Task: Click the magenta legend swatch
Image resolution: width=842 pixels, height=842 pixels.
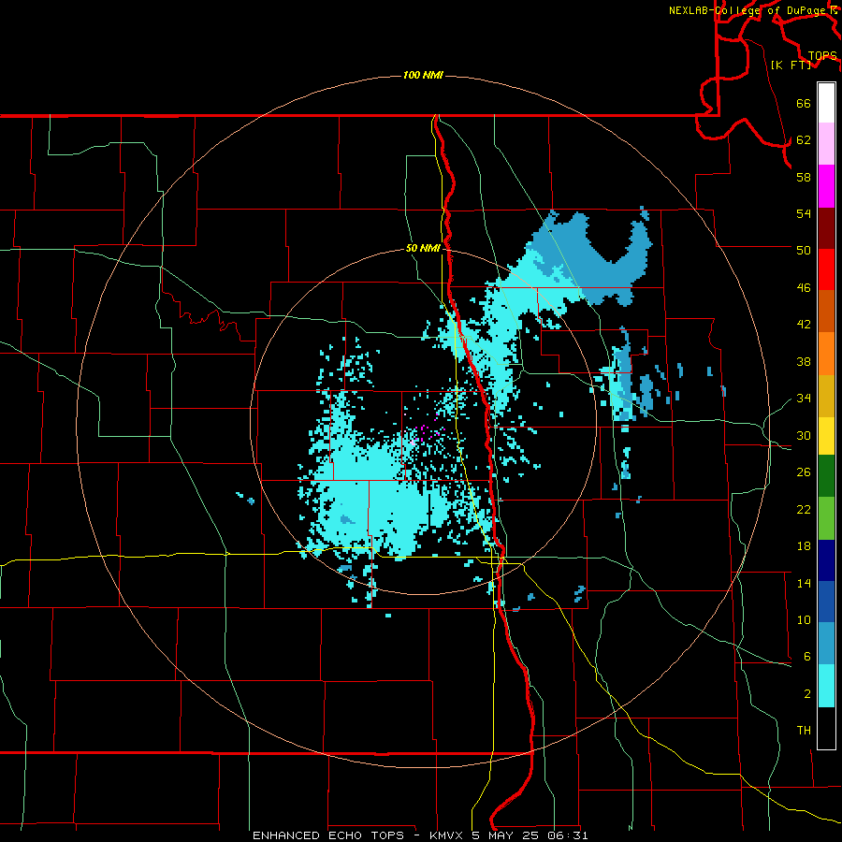Action: pyautogui.click(x=826, y=186)
